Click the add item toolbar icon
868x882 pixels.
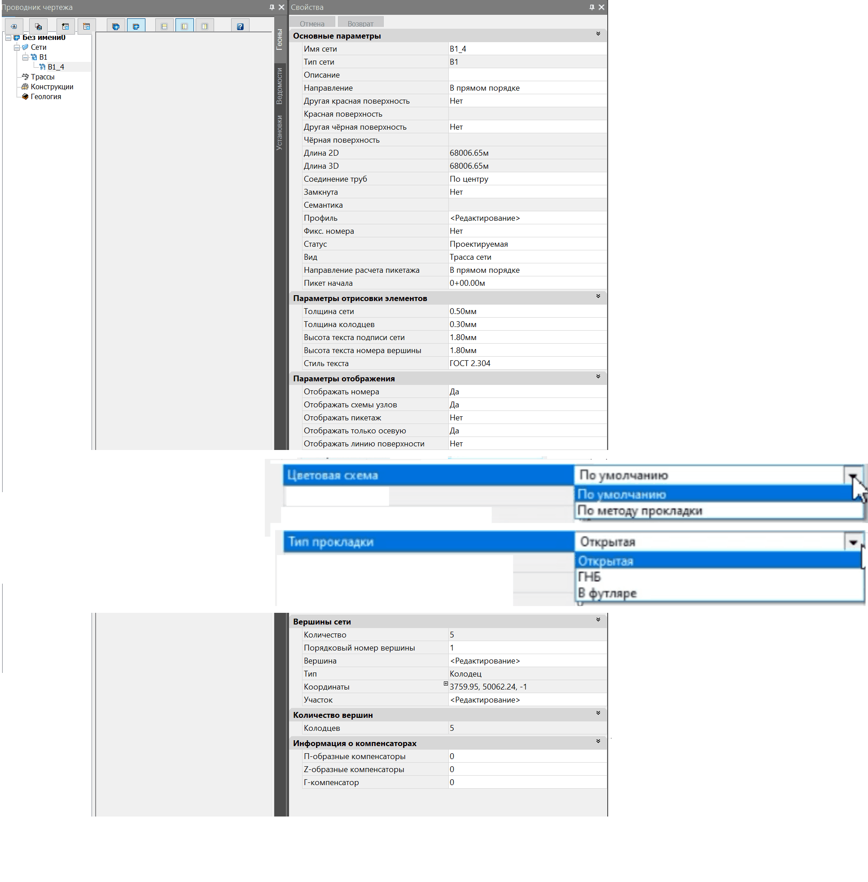tap(65, 26)
